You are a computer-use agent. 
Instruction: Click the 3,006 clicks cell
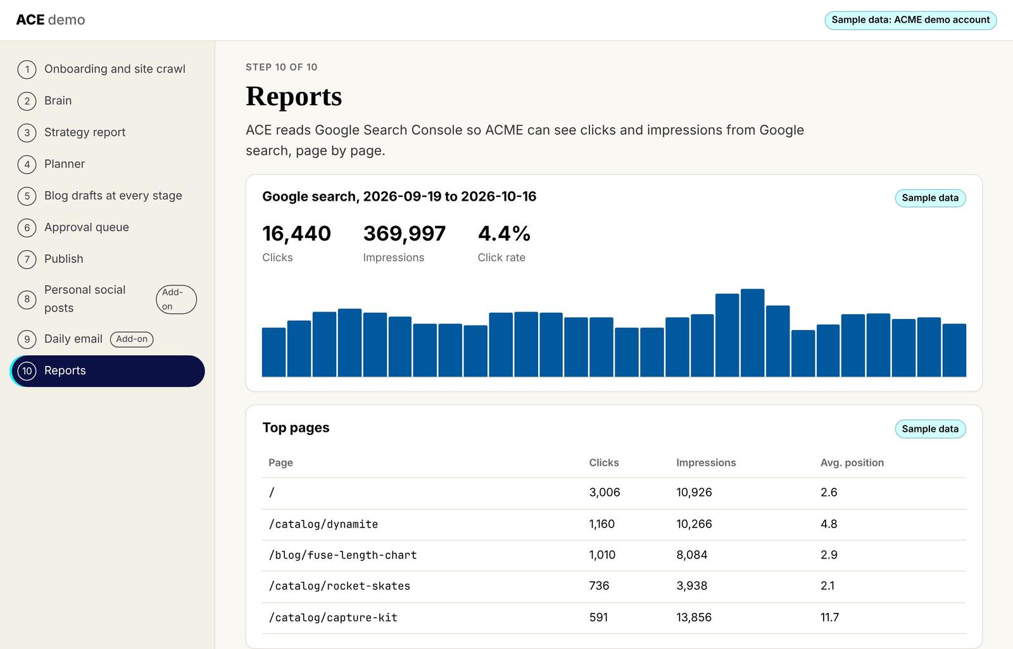pyautogui.click(x=605, y=493)
